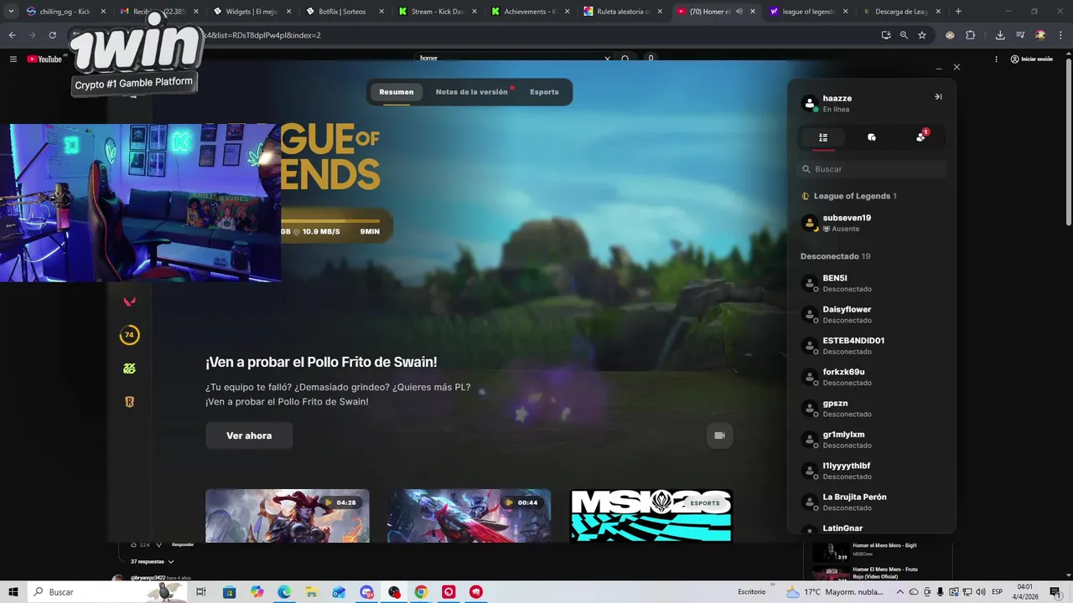Switch to chilling_og Kick browser tab
Viewport: 1073px width, 603px height.
pos(65,12)
